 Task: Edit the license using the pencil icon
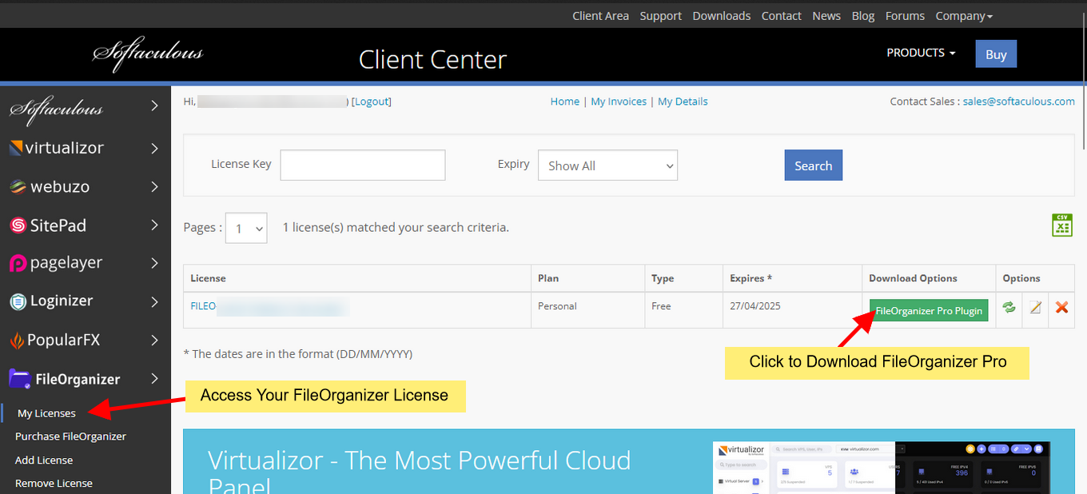click(1035, 307)
